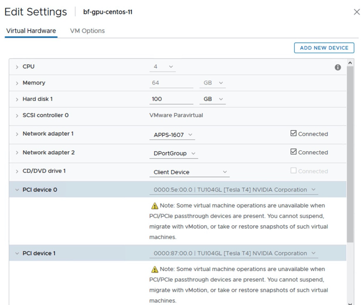Switch to the VM Options tab
The height and width of the screenshot is (305, 362).
coord(87,31)
